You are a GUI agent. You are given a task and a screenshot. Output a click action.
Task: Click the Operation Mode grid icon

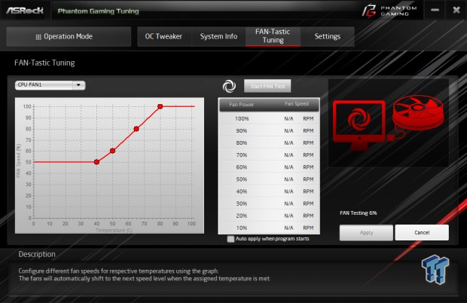(38, 37)
